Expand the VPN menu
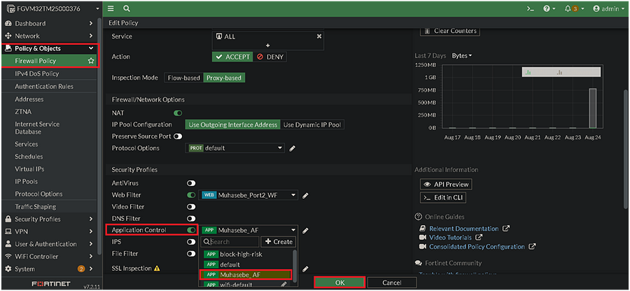This screenshot has width=630, height=291. 48,232
